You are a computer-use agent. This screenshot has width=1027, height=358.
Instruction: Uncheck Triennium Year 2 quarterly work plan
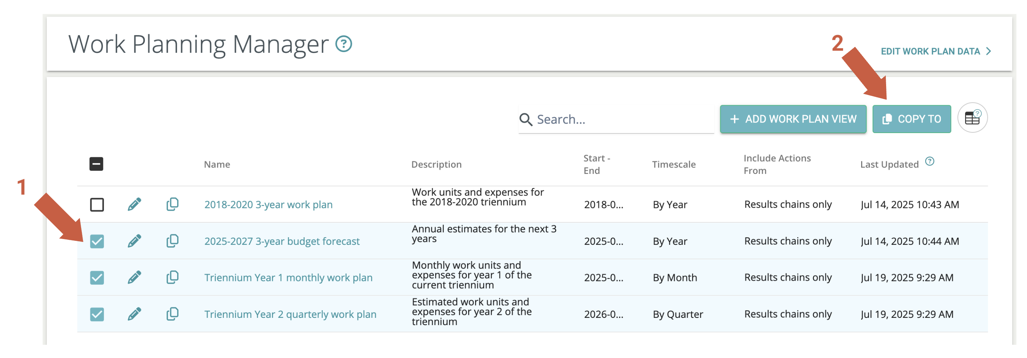[97, 314]
